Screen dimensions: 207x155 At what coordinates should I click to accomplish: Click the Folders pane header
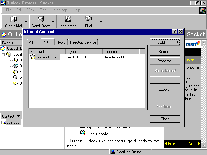coord(11,43)
